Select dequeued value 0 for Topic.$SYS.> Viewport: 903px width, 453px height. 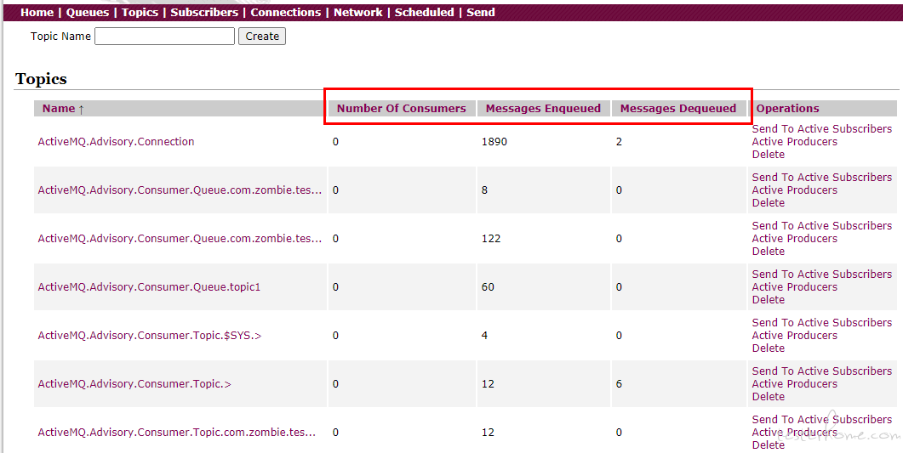619,335
